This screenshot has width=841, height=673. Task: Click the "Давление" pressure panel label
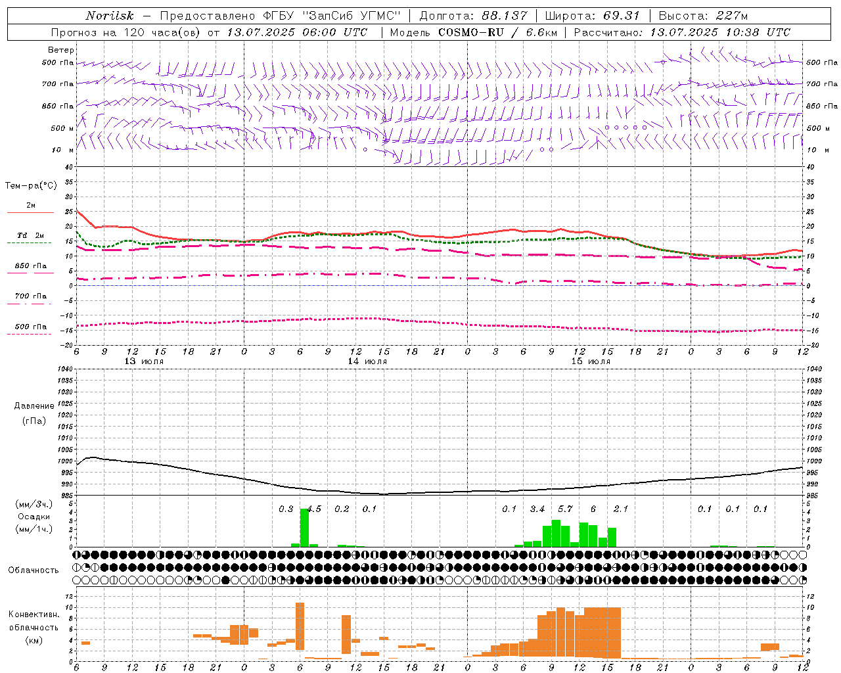tap(34, 406)
